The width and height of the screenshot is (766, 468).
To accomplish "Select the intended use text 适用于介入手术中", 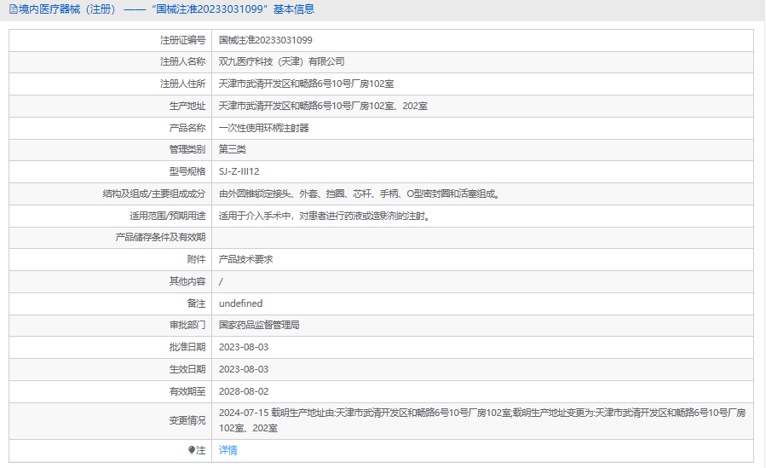I will coord(325,216).
